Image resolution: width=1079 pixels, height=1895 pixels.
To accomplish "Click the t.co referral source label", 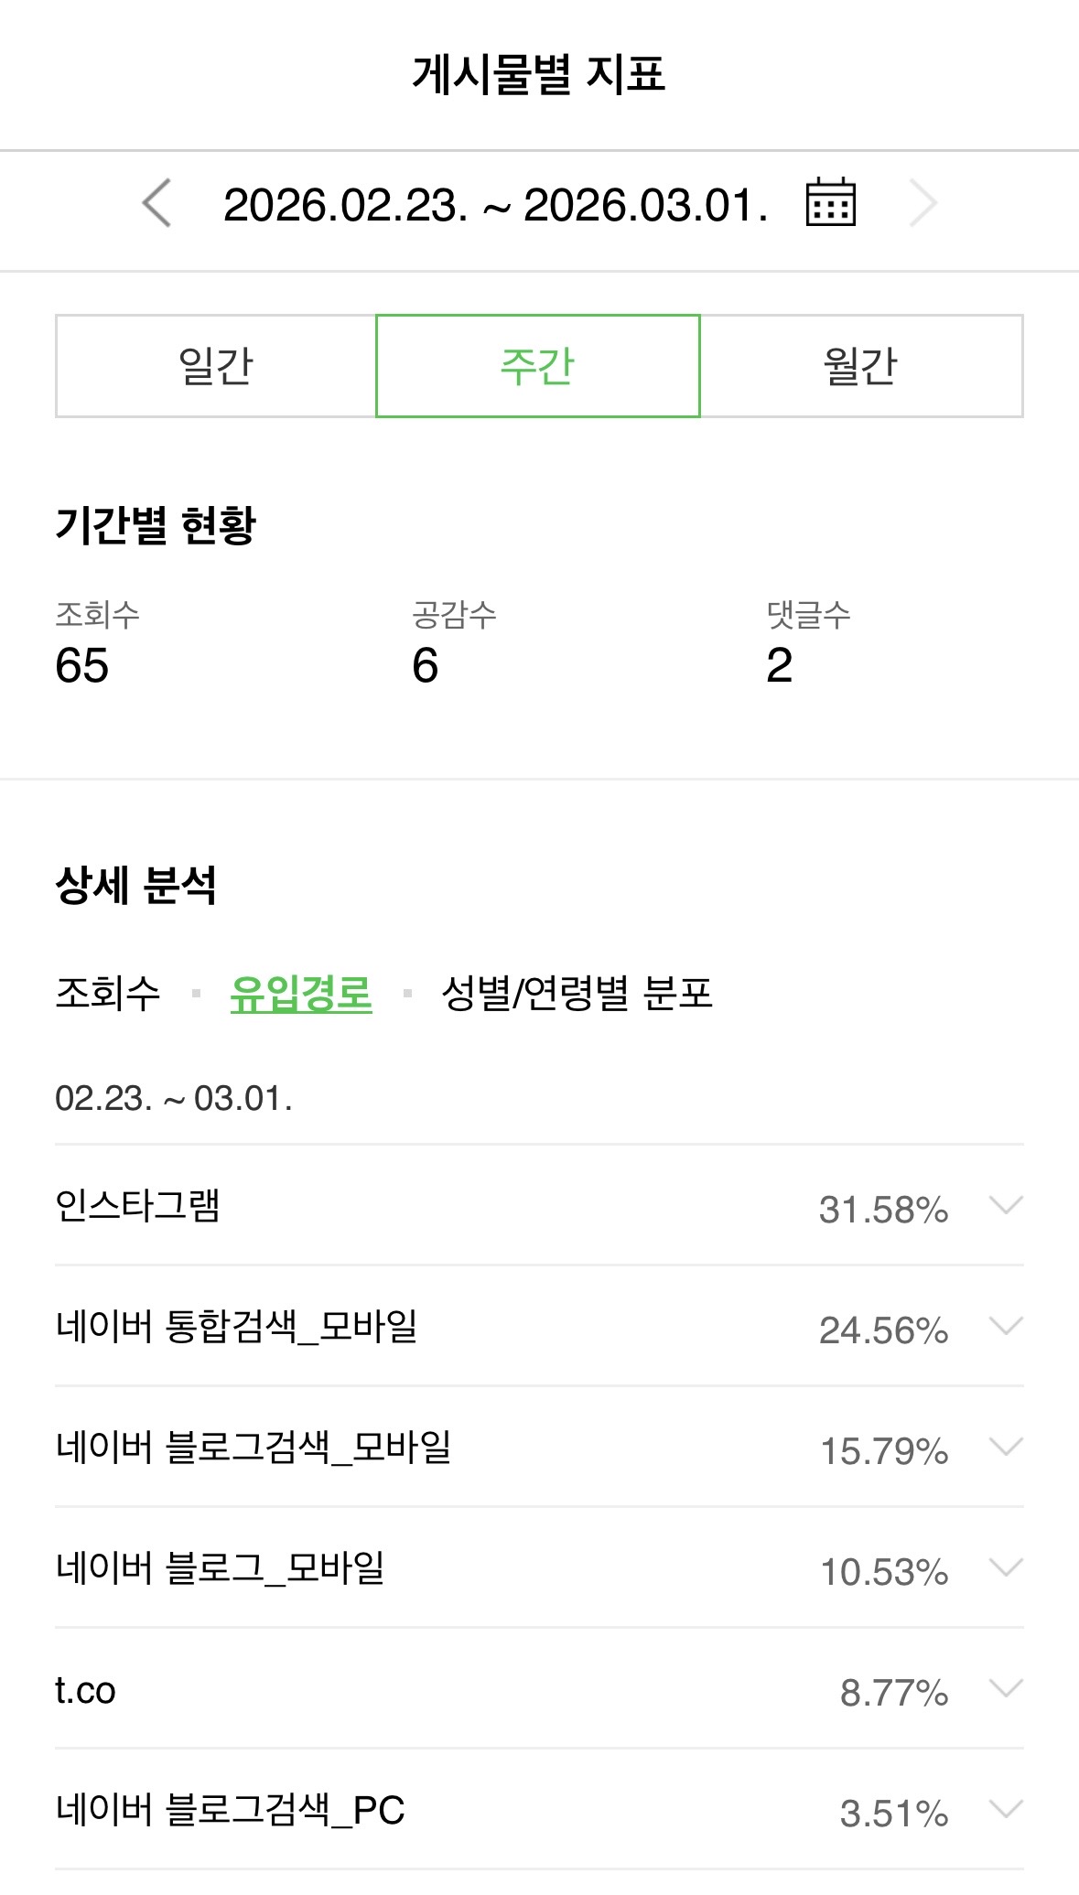I will (85, 1690).
